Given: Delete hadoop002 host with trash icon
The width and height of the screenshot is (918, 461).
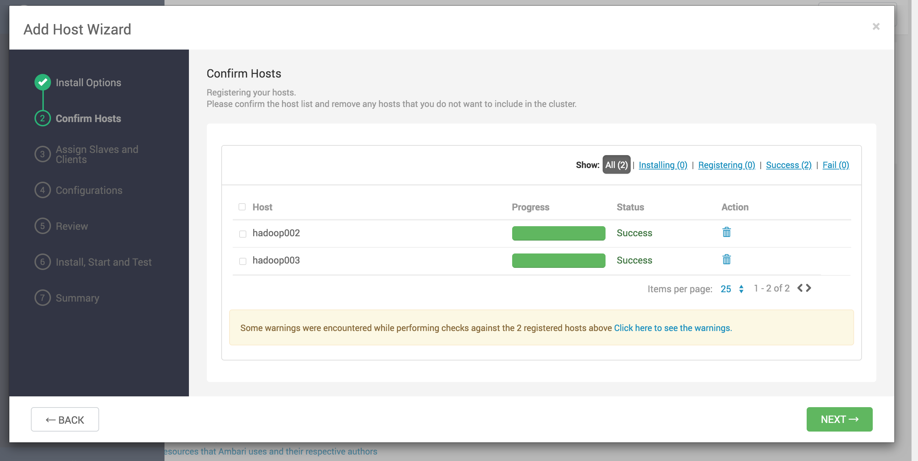Looking at the screenshot, I should (726, 232).
